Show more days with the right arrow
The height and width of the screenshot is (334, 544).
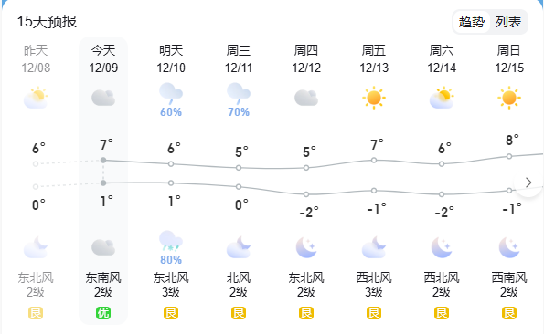point(528,183)
